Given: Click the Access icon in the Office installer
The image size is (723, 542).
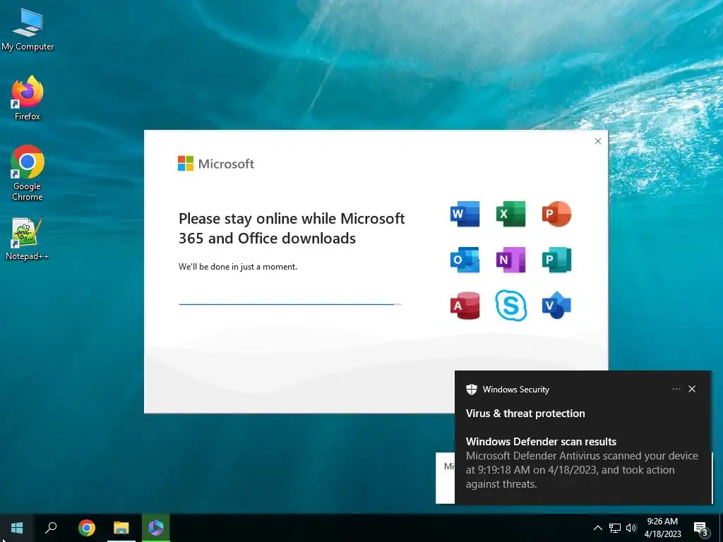Looking at the screenshot, I should pos(465,305).
